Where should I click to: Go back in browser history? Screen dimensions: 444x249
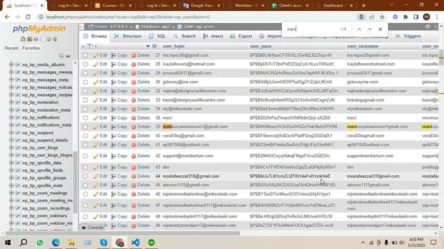tap(7, 17)
